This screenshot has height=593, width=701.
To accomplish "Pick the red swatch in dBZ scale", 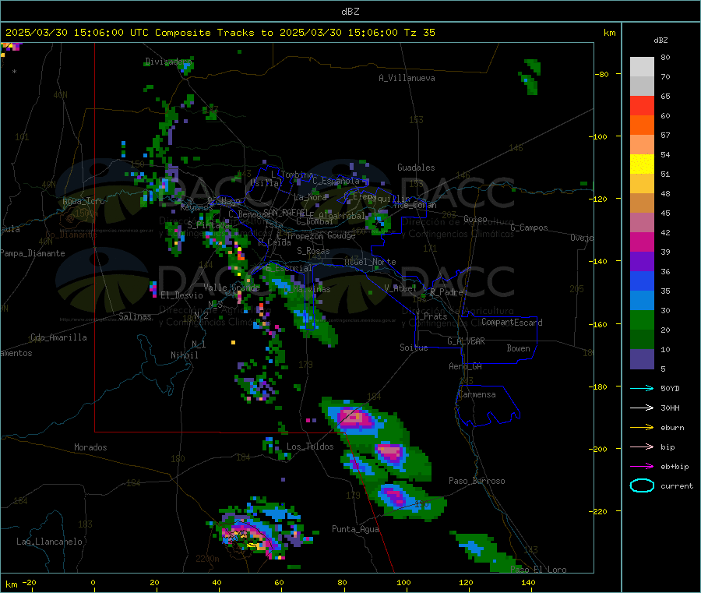I will point(642,105).
